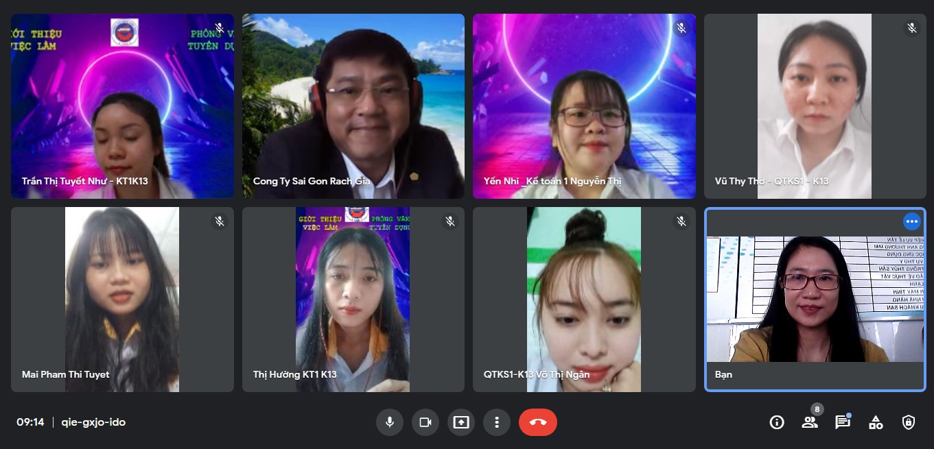Toggle the microphone button in bottom bar
Viewport: 934px width, 449px height.
click(390, 422)
